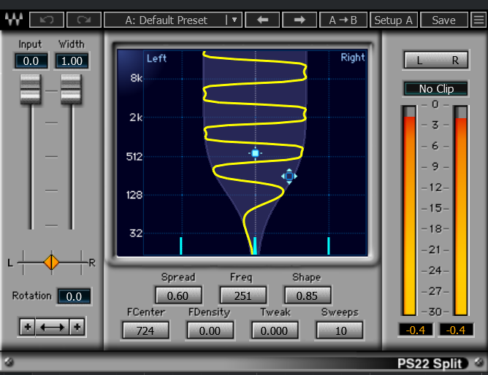This screenshot has height=375, width=488.
Task: Click the Width fader handle
Action: click(72, 90)
